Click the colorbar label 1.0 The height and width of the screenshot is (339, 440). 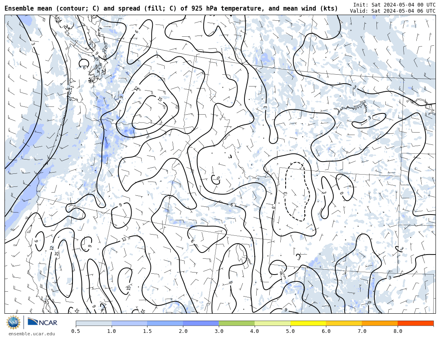(112, 331)
